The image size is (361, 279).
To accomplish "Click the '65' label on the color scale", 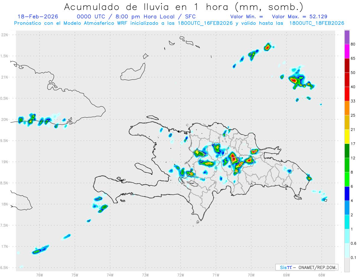I will coord(353,59).
